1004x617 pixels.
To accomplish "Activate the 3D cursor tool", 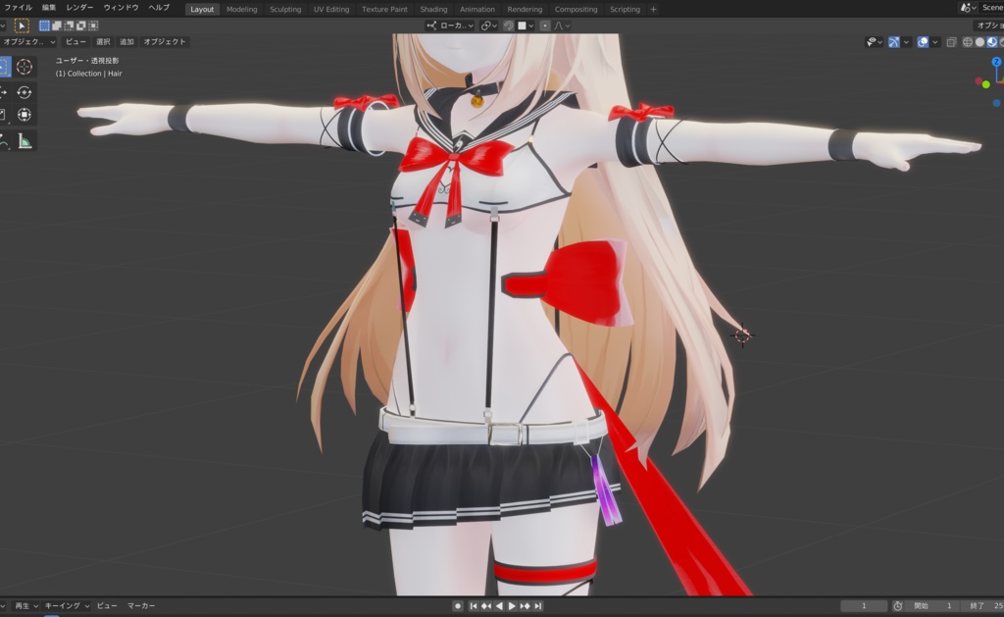I will click(25, 67).
